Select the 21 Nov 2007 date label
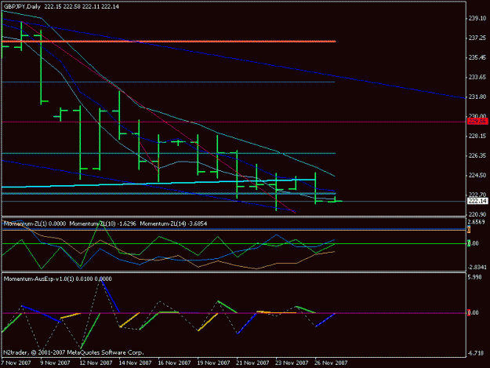Viewport: 490px width, 368px height. (252, 363)
